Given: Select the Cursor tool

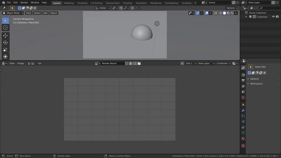Looking at the screenshot, I should tap(5, 28).
